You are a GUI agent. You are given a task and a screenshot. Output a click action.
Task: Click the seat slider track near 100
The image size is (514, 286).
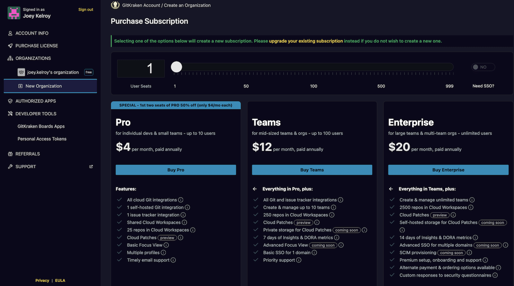(x=314, y=67)
